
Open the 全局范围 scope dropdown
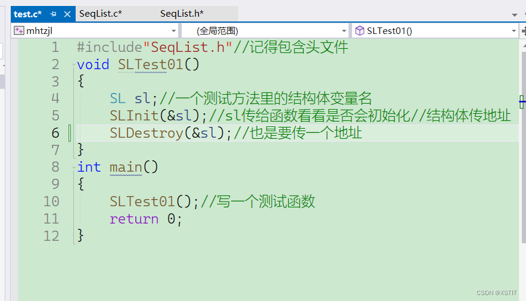(x=344, y=31)
